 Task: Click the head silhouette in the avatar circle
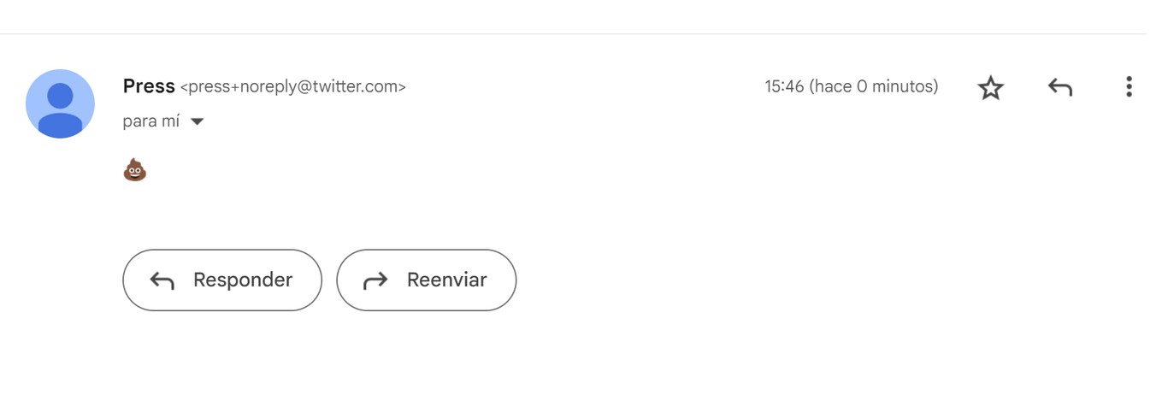click(x=60, y=94)
